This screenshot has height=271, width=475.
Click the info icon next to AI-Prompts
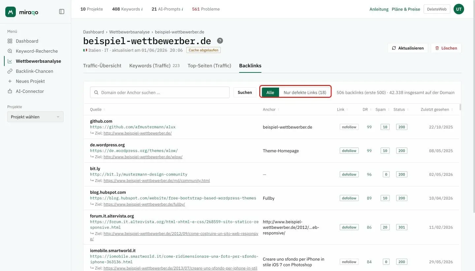182,9
